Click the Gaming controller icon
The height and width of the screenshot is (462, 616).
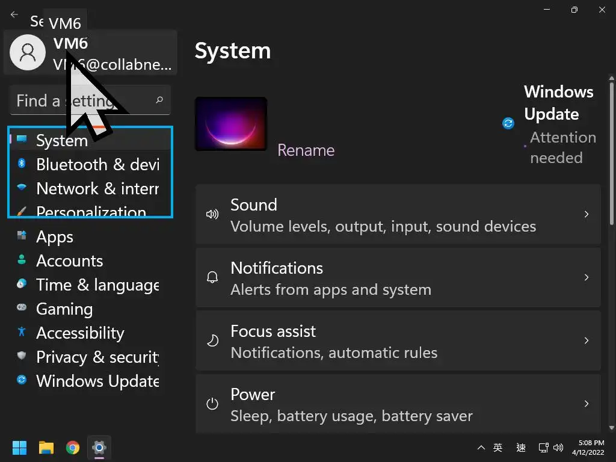tap(22, 307)
